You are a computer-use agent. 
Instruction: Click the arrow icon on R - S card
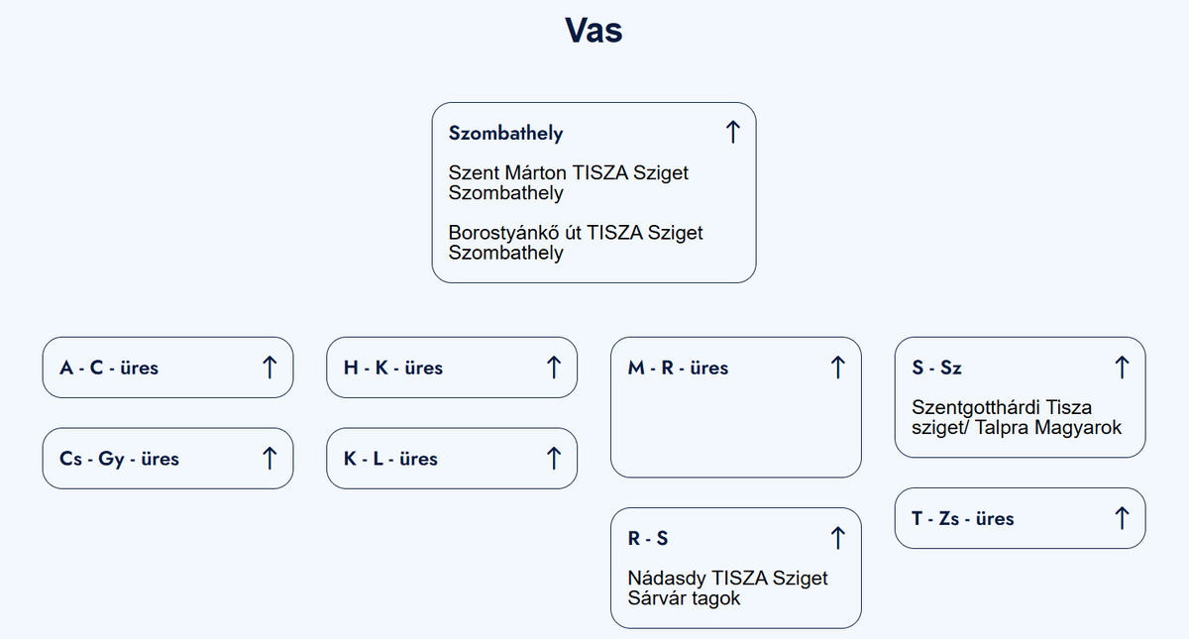837,538
